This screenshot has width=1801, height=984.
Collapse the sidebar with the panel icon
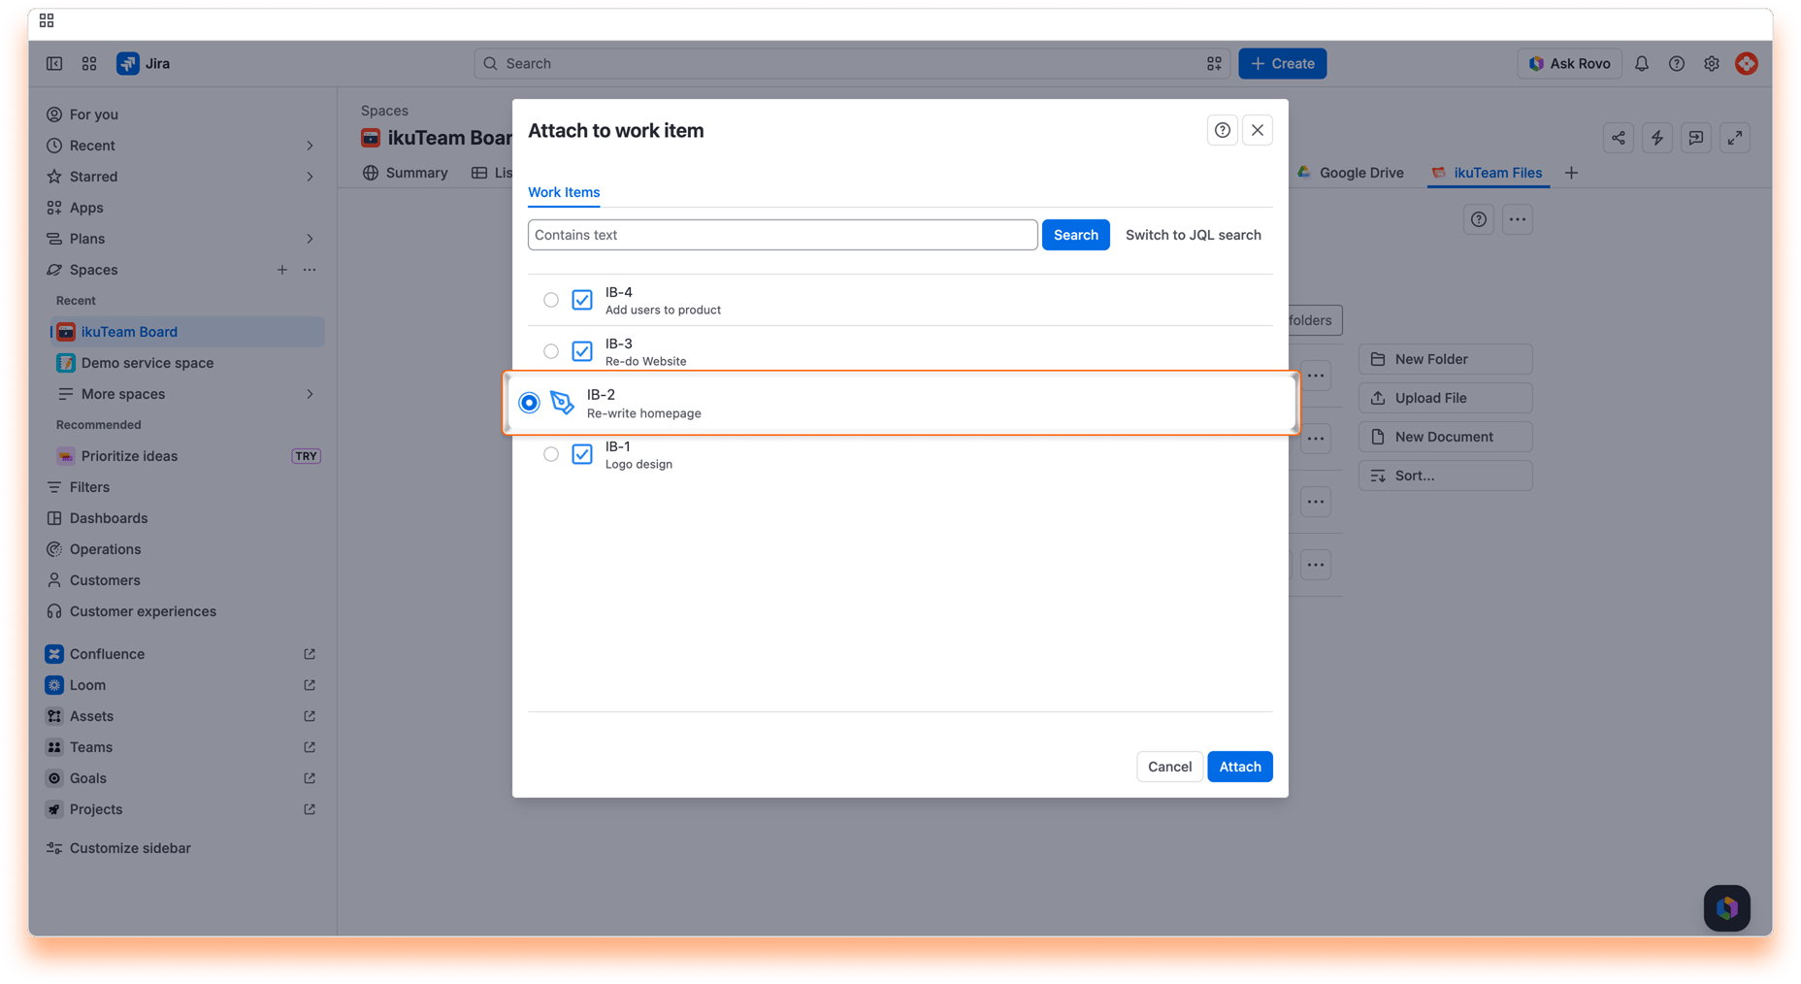tap(54, 63)
